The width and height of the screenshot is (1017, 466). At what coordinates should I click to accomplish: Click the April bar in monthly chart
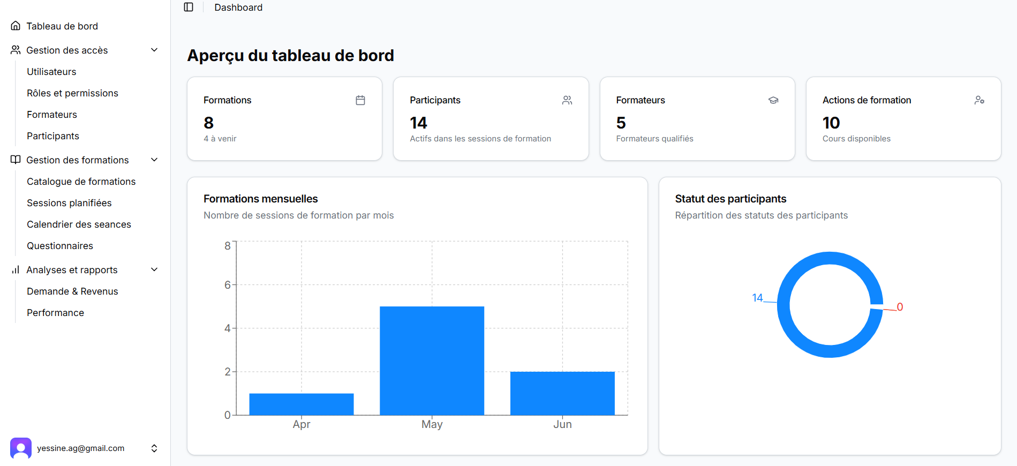coord(302,404)
